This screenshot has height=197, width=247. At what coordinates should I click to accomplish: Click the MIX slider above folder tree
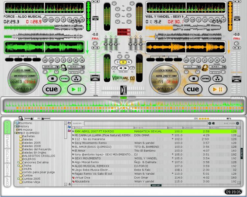(x=46, y=118)
